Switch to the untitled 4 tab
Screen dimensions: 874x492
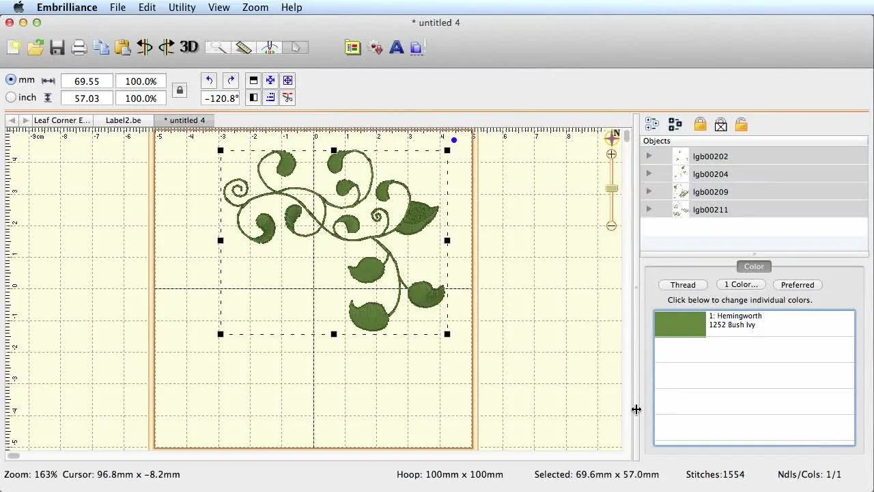(x=184, y=120)
